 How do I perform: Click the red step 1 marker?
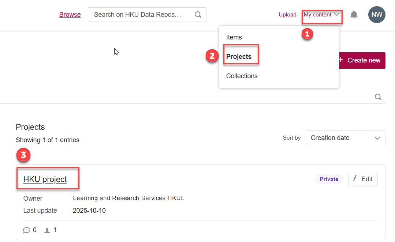[307, 34]
